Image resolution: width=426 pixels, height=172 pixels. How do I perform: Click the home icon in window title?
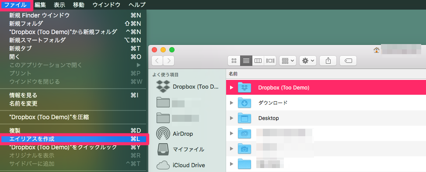[376, 50]
